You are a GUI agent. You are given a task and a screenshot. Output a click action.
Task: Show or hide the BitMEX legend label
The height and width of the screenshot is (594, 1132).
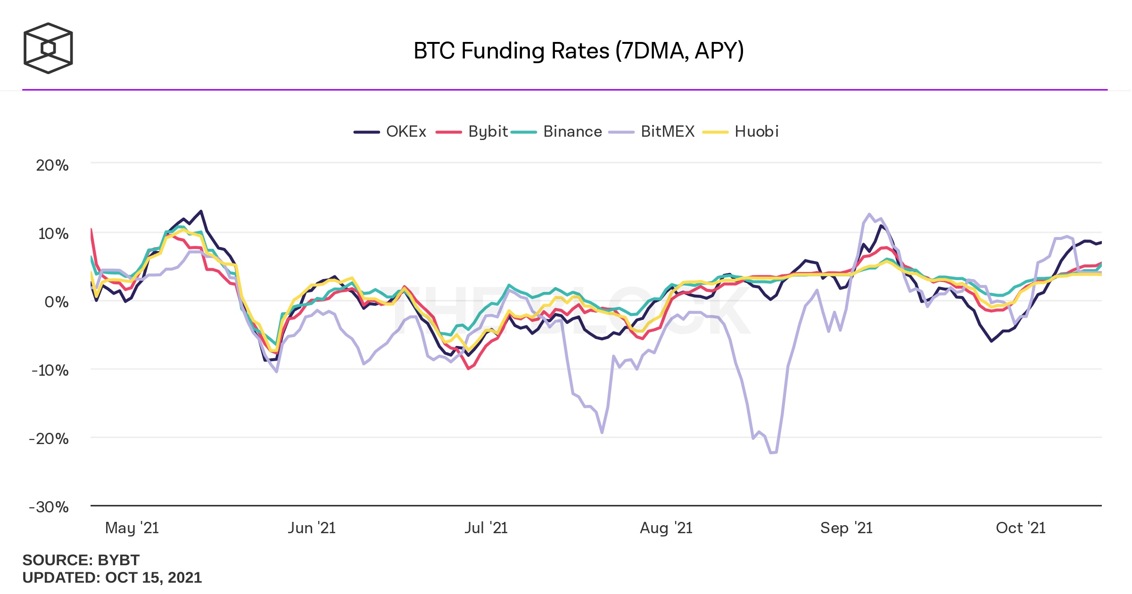click(x=668, y=132)
